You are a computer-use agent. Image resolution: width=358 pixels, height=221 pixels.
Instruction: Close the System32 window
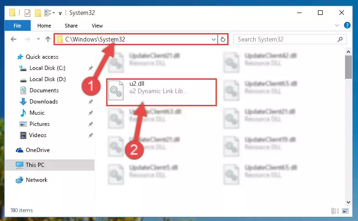click(342, 13)
